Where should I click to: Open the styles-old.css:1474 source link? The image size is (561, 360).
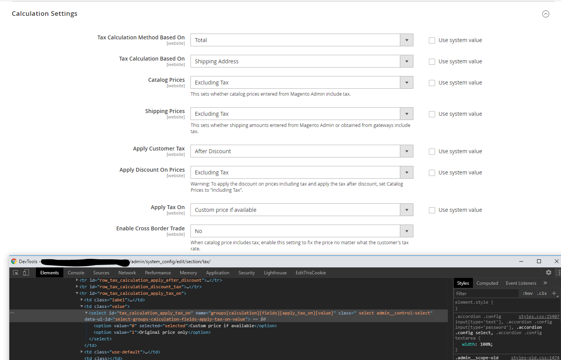coord(535,358)
